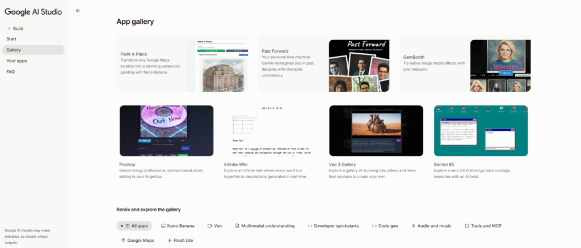Filter the gallery by Nano Banana
Screen dimensions: 581x248
tap(178, 226)
